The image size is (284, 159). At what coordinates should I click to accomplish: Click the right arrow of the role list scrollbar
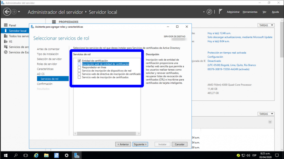(x=139, y=134)
